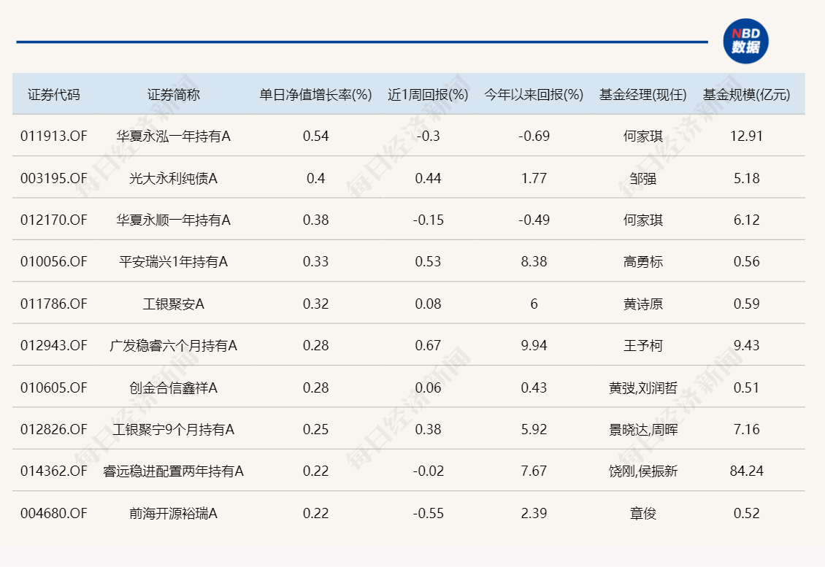
Task: Click weekly return -0.55
Action: pyautogui.click(x=428, y=513)
